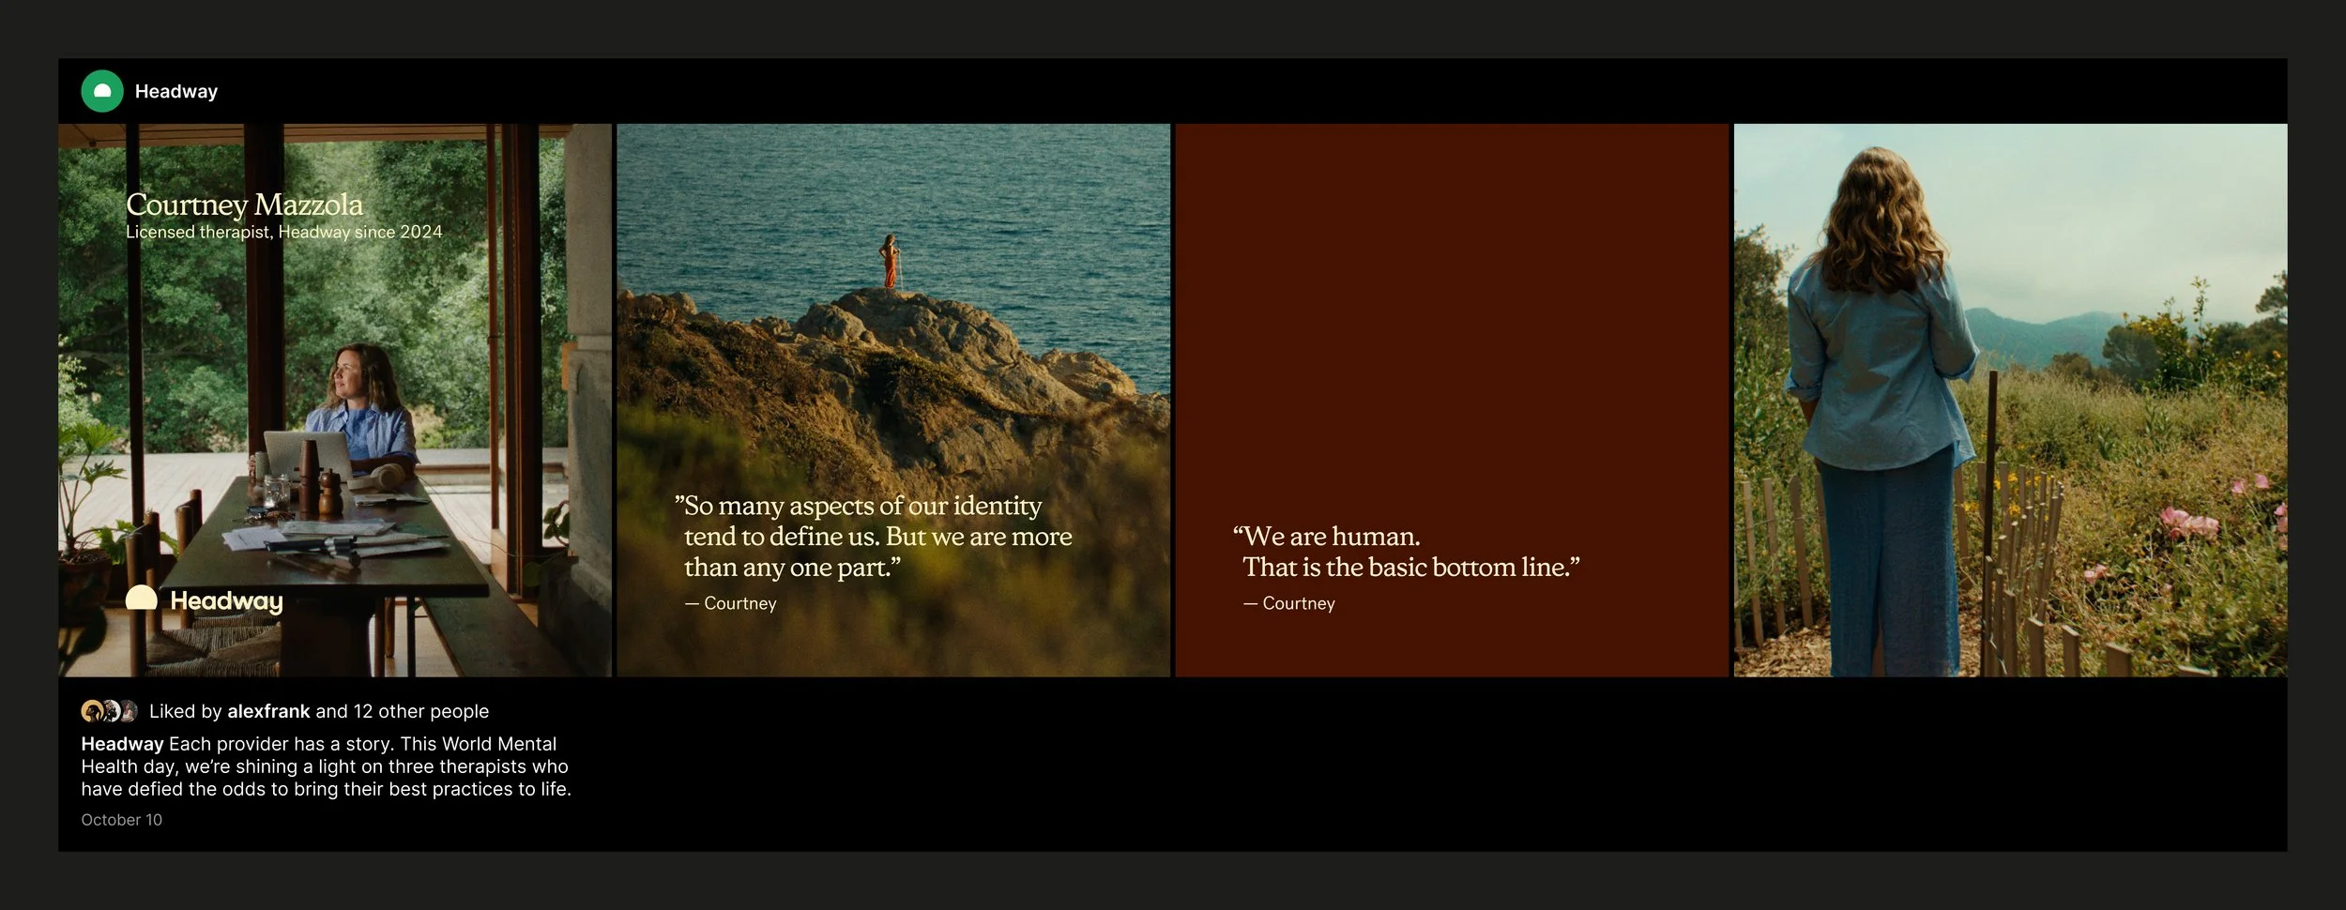Open the woman in garden photo slide
2346x910 pixels.
click(x=2010, y=401)
